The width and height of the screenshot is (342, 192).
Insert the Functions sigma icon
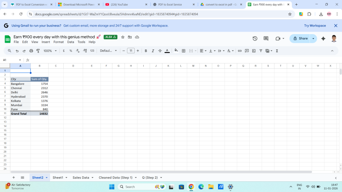[277, 51]
